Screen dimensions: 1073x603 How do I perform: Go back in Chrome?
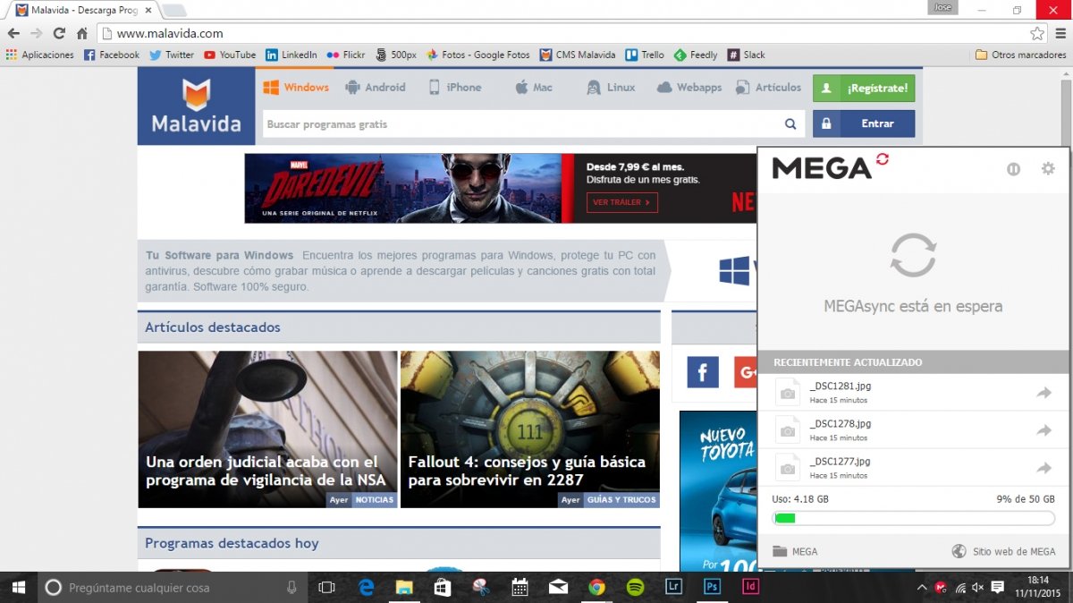pos(13,33)
